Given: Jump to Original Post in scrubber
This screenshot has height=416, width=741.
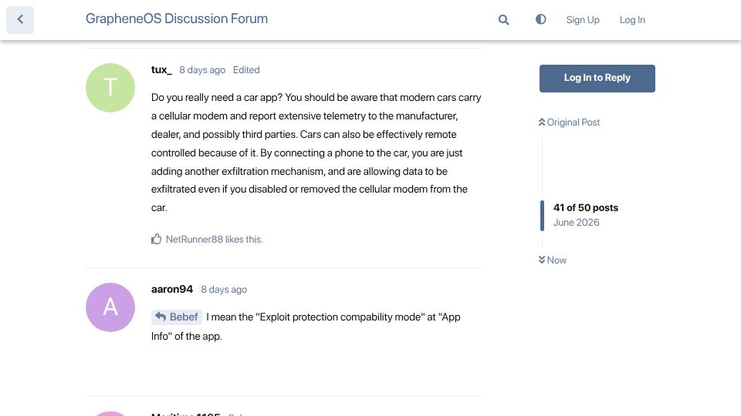Looking at the screenshot, I should click(569, 122).
